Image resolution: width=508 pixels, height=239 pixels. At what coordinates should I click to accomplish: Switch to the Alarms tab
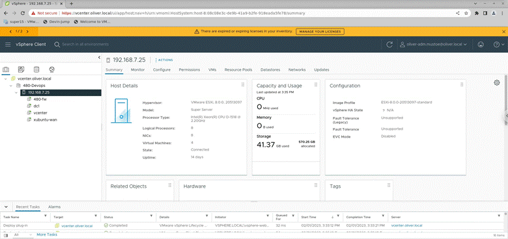[54, 207]
